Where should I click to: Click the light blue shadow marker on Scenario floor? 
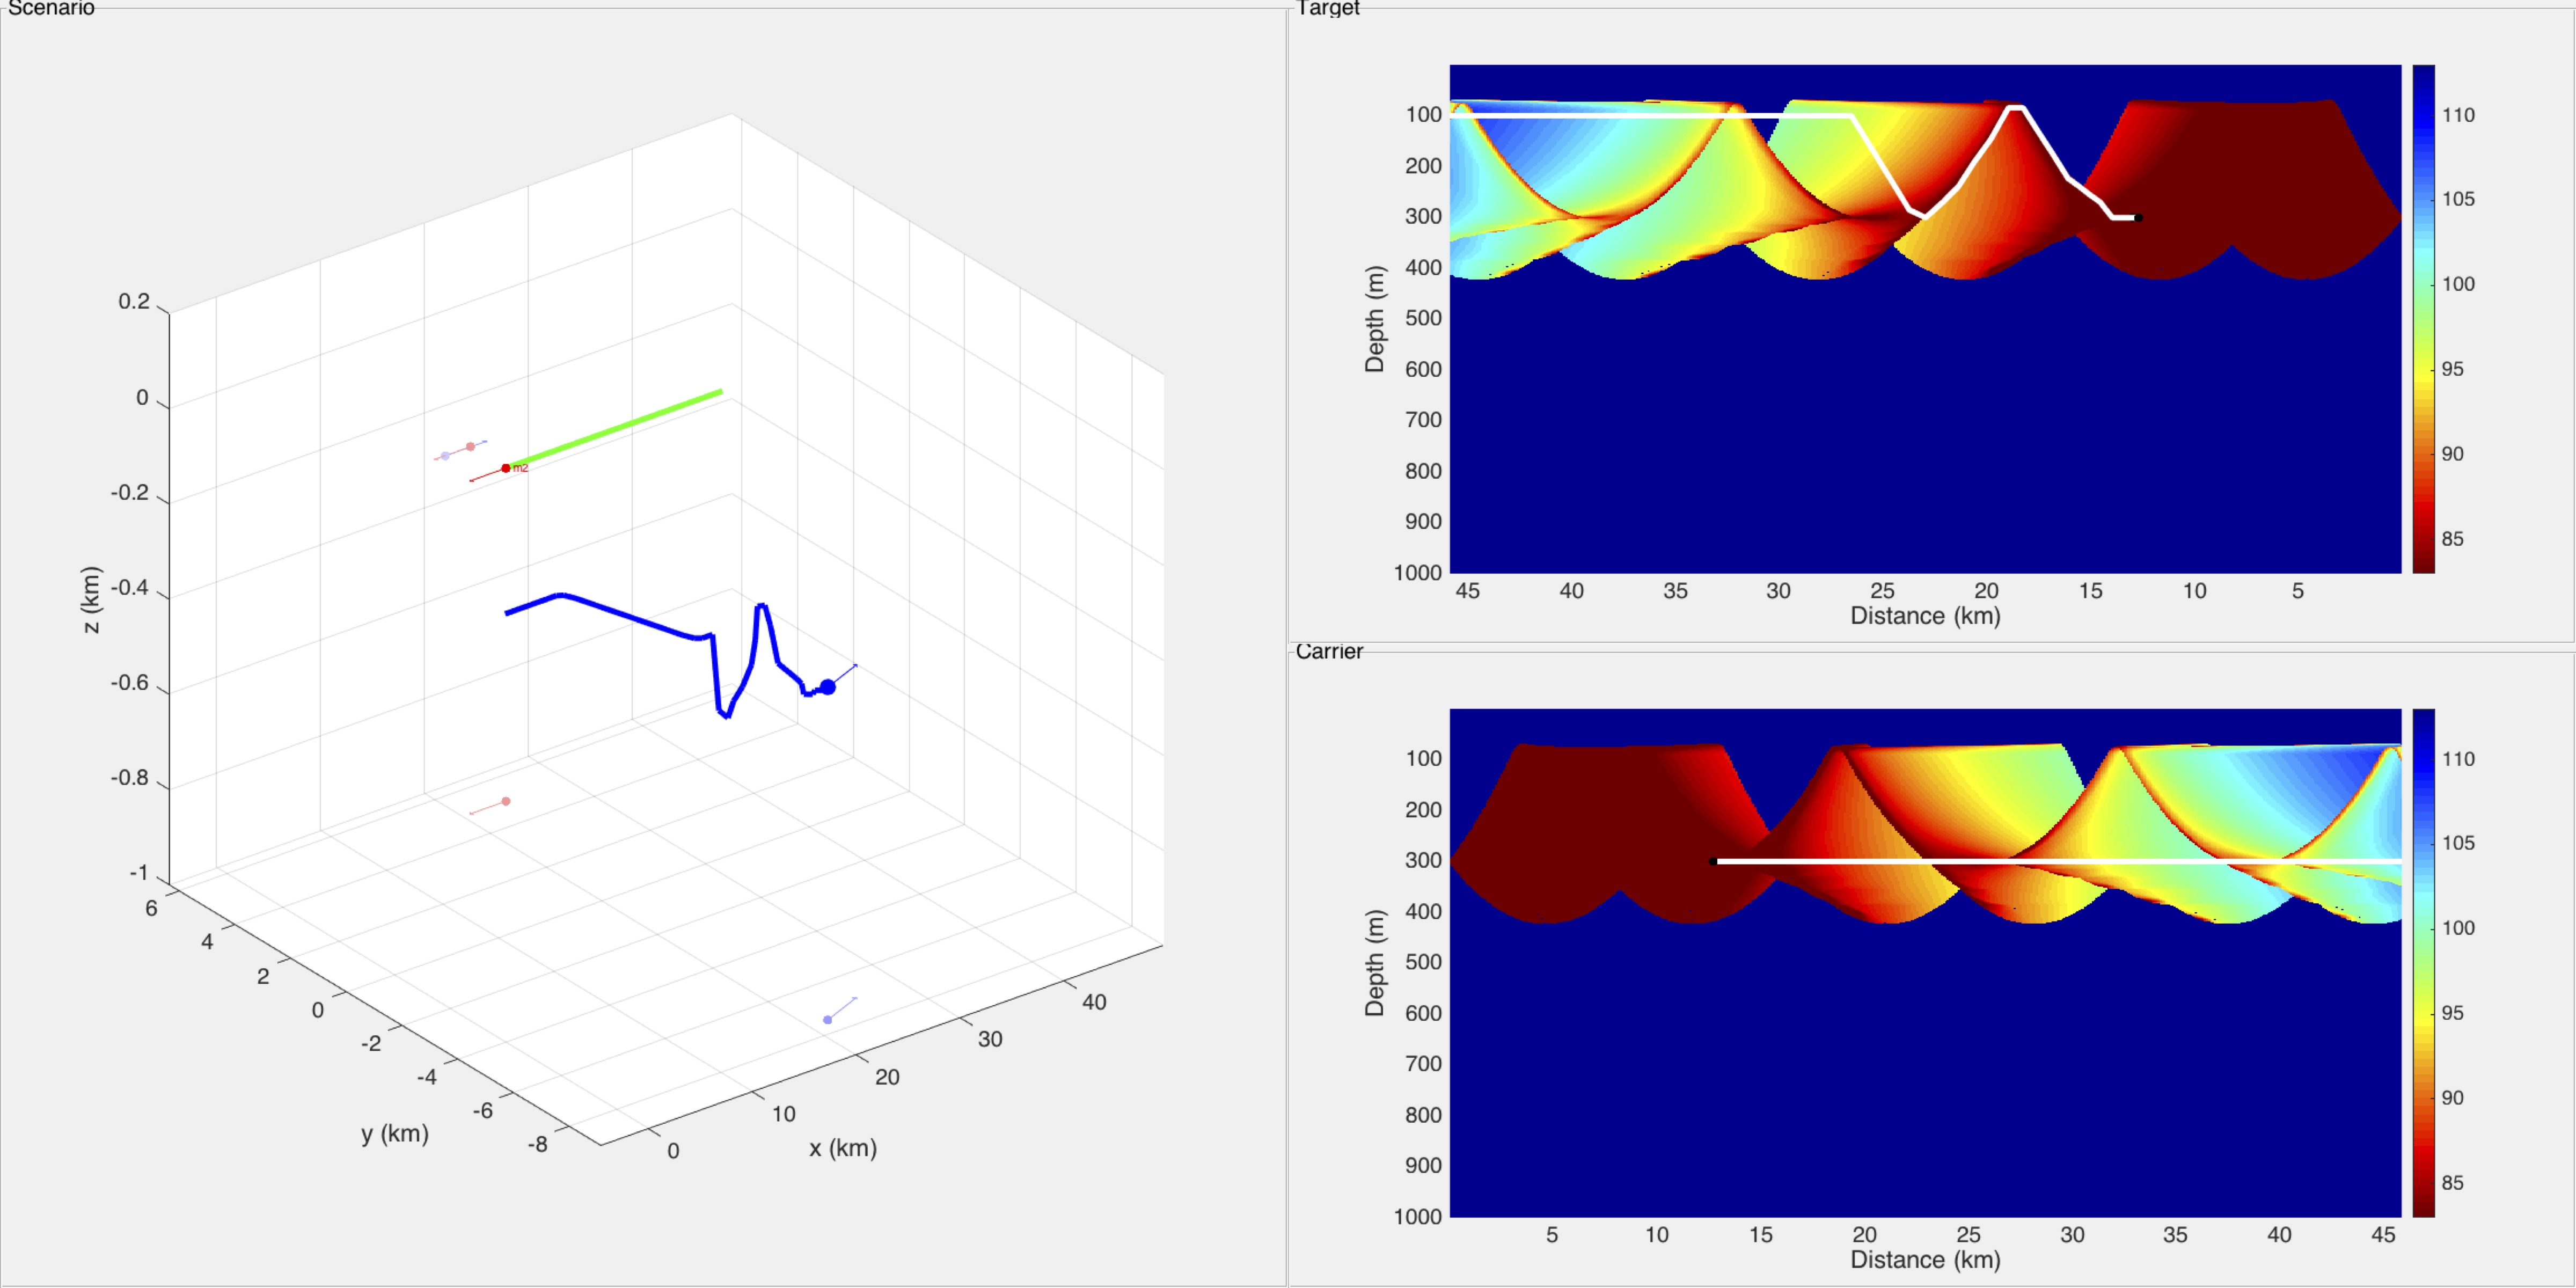coord(827,1020)
